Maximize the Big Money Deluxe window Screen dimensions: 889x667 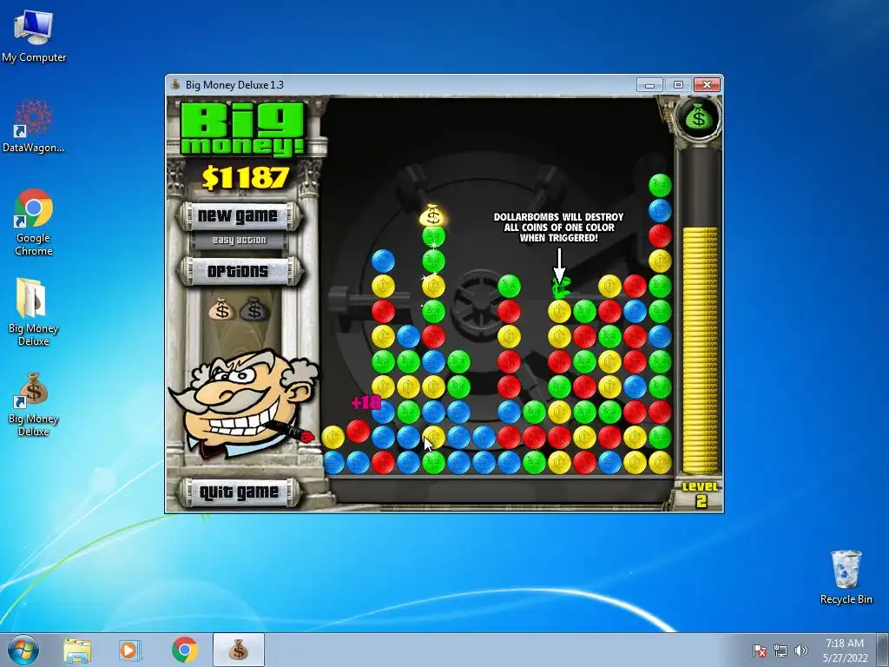678,85
